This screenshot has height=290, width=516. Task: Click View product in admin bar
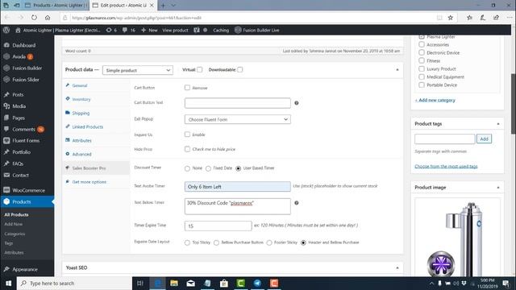(x=175, y=30)
